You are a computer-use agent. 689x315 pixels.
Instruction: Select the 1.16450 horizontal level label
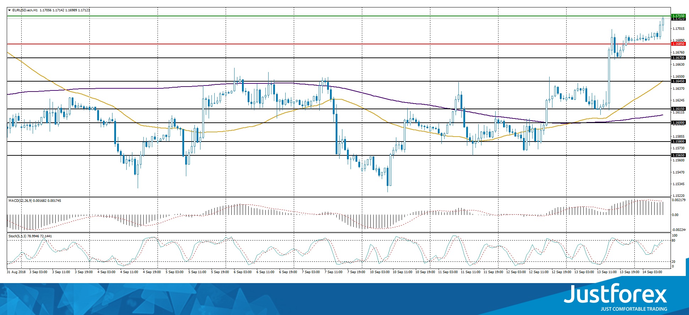[x=678, y=81]
